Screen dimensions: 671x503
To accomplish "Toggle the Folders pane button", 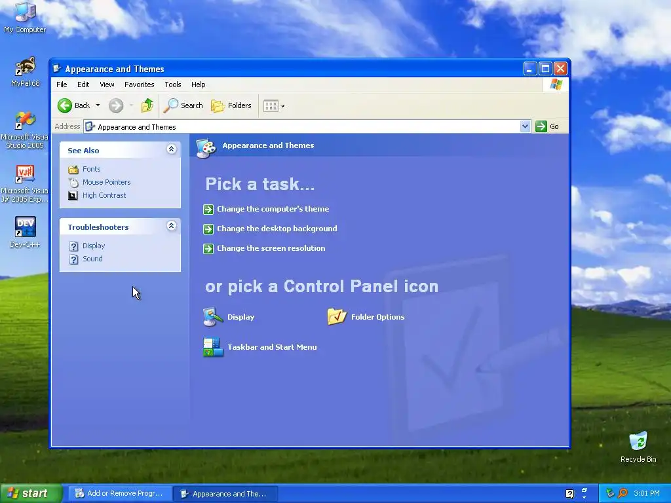I will click(231, 105).
